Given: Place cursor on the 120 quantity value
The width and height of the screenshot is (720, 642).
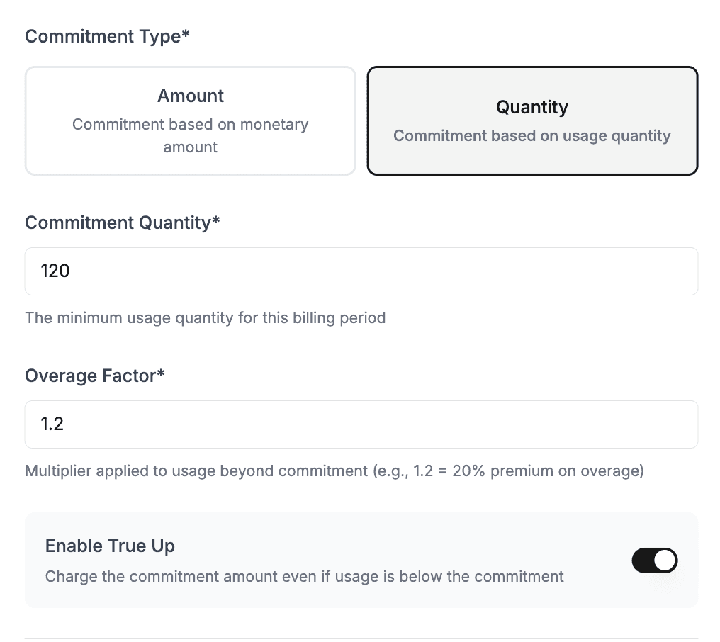Looking at the screenshot, I should click(55, 271).
